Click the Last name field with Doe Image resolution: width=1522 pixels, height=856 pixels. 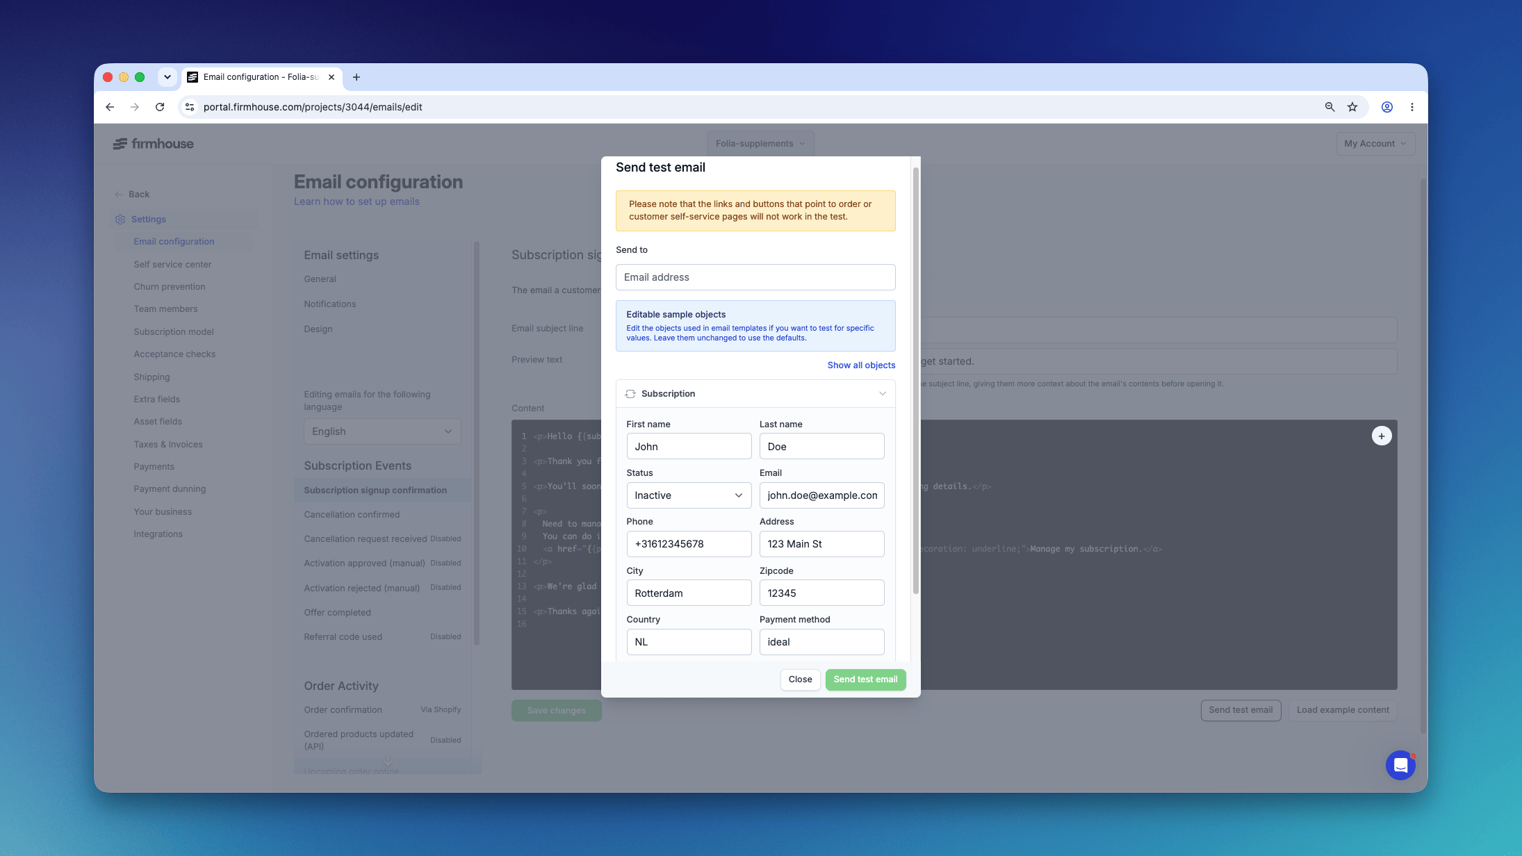[x=821, y=447]
